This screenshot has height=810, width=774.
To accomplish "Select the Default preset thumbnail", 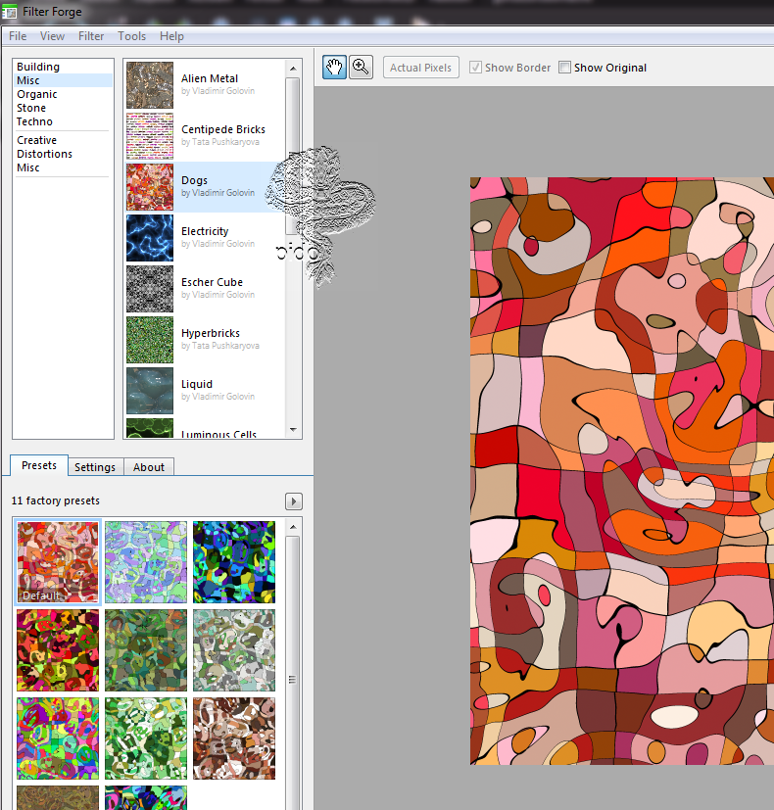I will (58, 561).
